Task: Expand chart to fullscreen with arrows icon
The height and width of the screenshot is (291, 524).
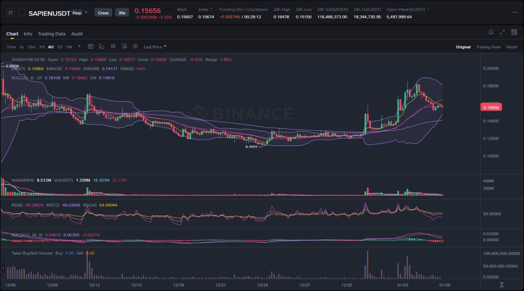Action: (x=502, y=32)
